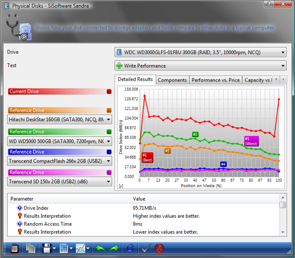This screenshot has height=258, width=295.
Task: Click the copy results toolbar icon
Action: [x=30, y=249]
